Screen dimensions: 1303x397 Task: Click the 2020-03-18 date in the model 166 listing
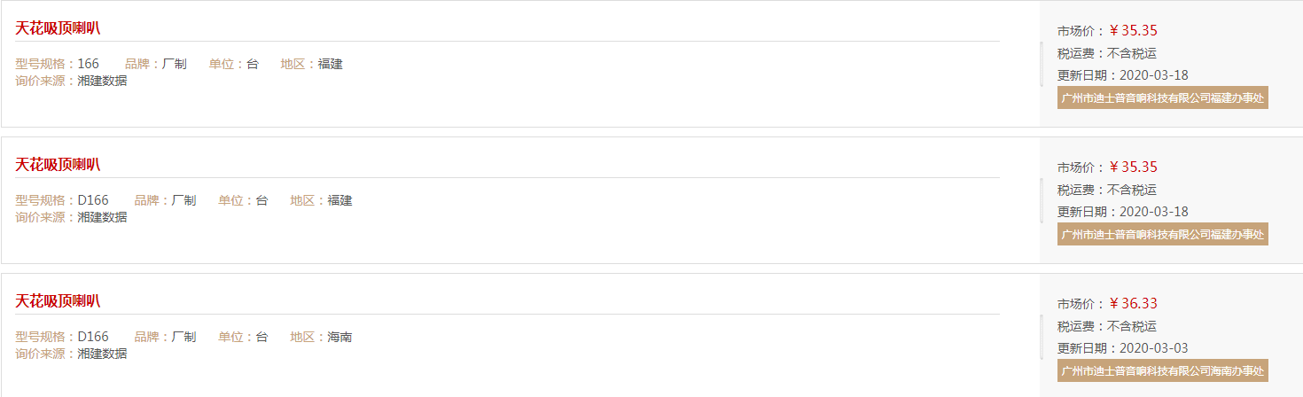1154,75
